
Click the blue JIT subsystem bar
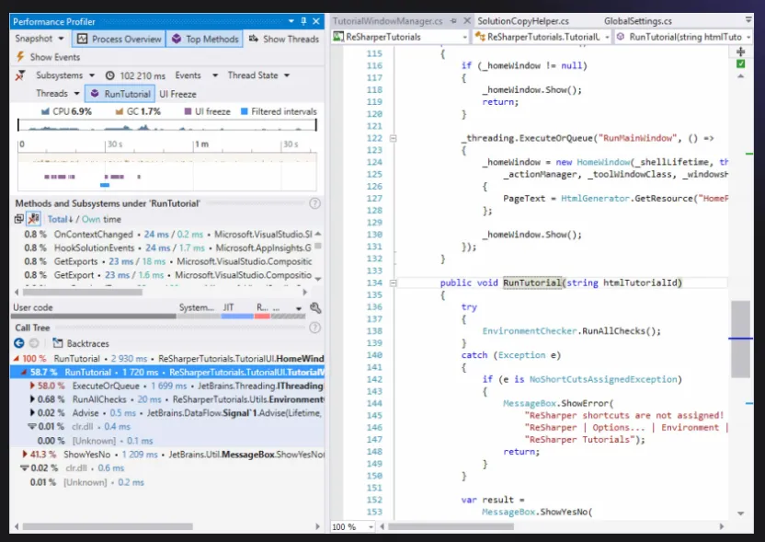[x=237, y=316]
